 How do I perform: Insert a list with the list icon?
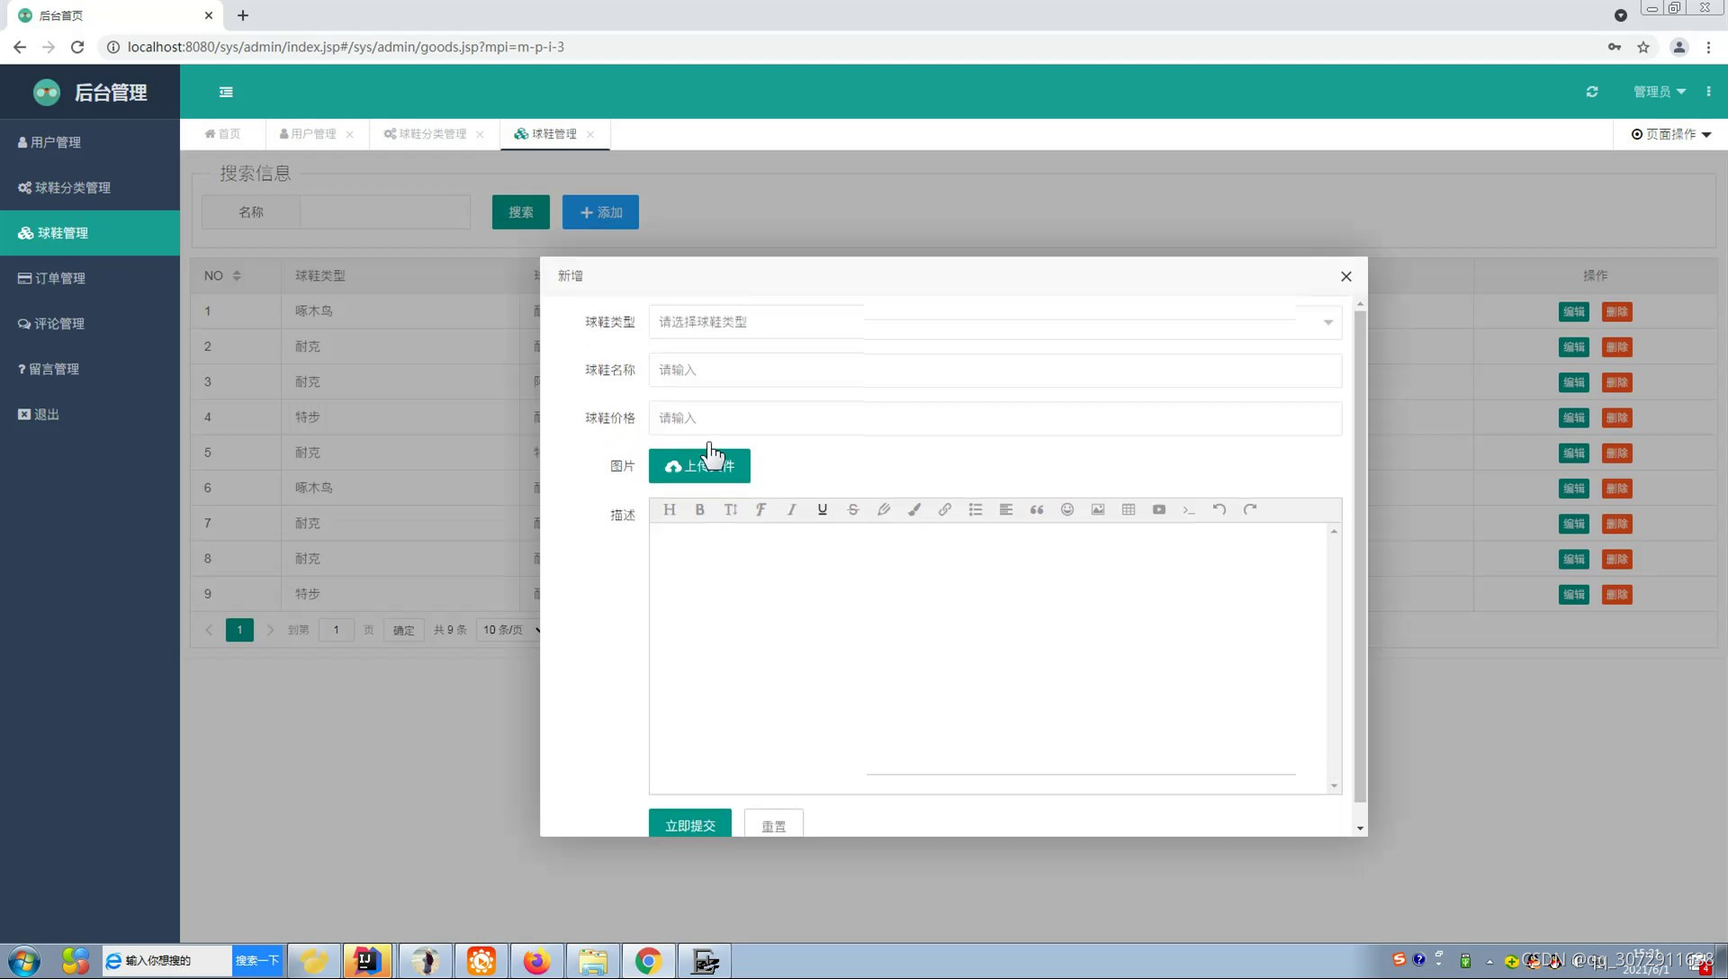tap(975, 509)
